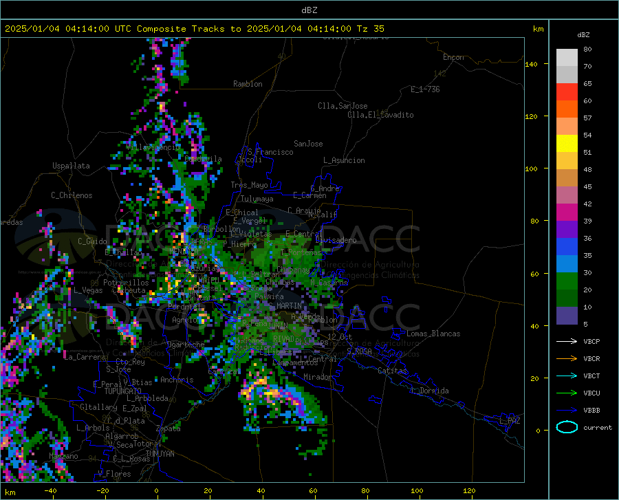The height and width of the screenshot is (500, 619).
Task: Click the 'C_Guido' map label
Action: [92, 241]
